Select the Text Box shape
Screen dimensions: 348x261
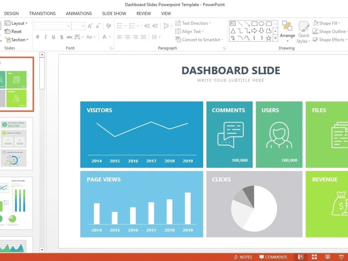[233, 23]
